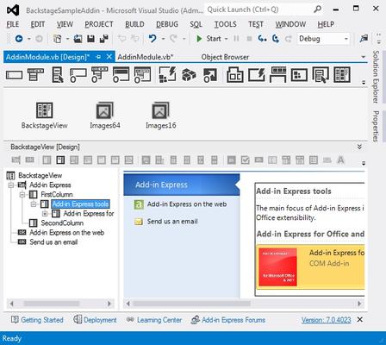The image size is (386, 345).
Task: Select the Images16 component in the tray
Action: pyautogui.click(x=160, y=116)
